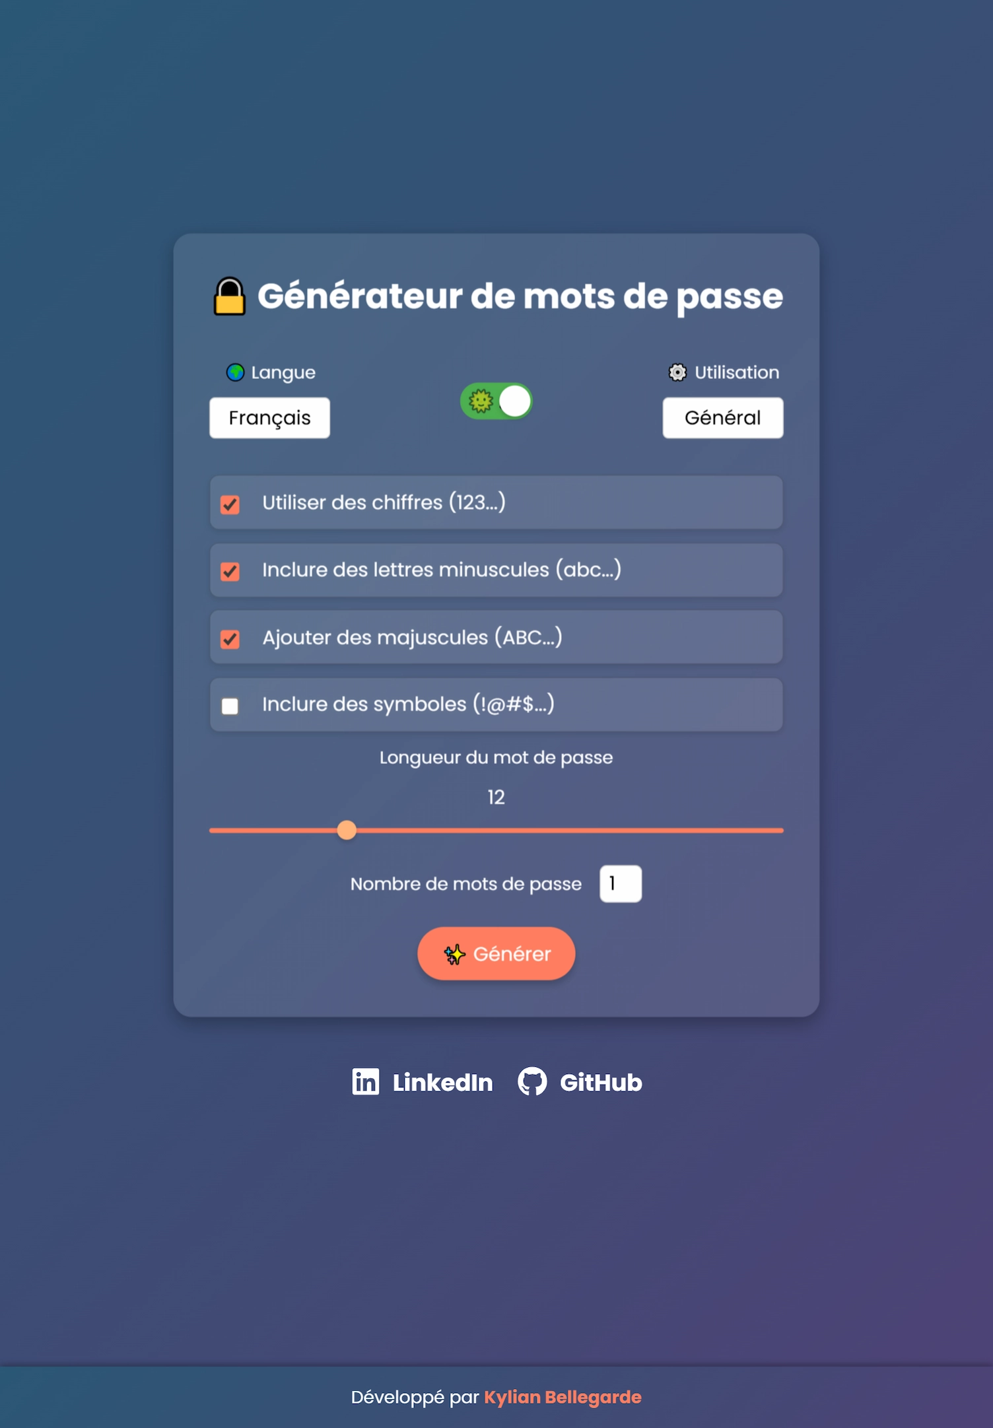Click the gear icon next to Utilisation
This screenshot has height=1428, width=993.
point(677,372)
